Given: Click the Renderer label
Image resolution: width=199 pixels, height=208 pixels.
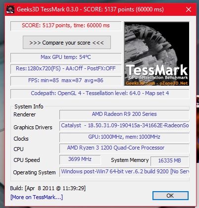Looking at the screenshot, I should click(x=25, y=114).
